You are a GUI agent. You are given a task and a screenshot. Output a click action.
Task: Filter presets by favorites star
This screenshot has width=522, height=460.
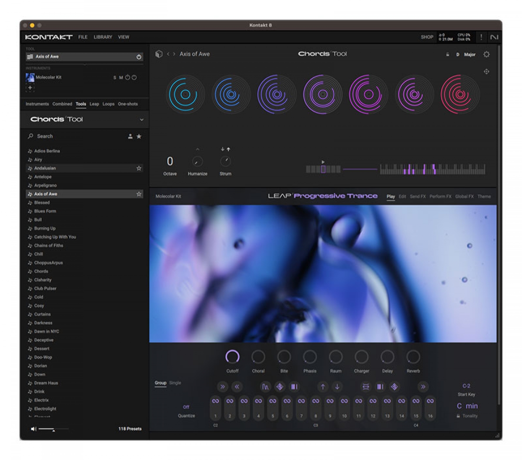[139, 137]
